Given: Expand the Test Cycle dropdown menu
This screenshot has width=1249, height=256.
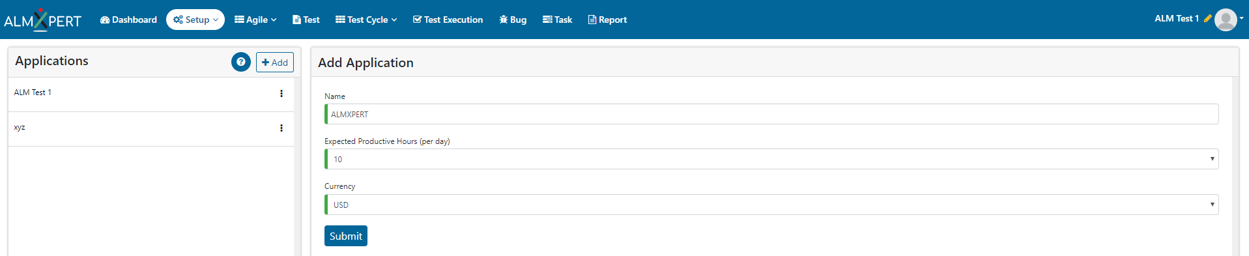Looking at the screenshot, I should tap(366, 20).
